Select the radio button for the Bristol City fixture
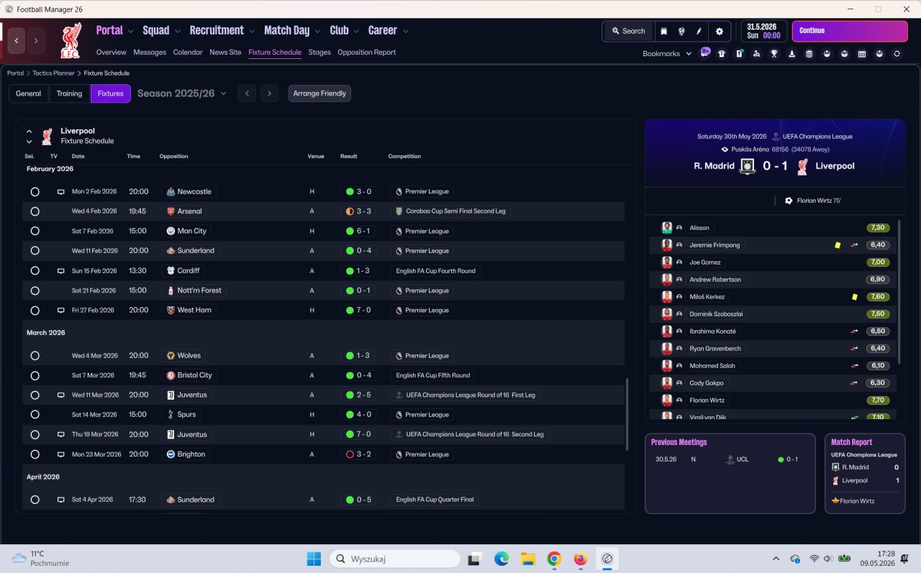Image resolution: width=921 pixels, height=573 pixels. click(35, 375)
